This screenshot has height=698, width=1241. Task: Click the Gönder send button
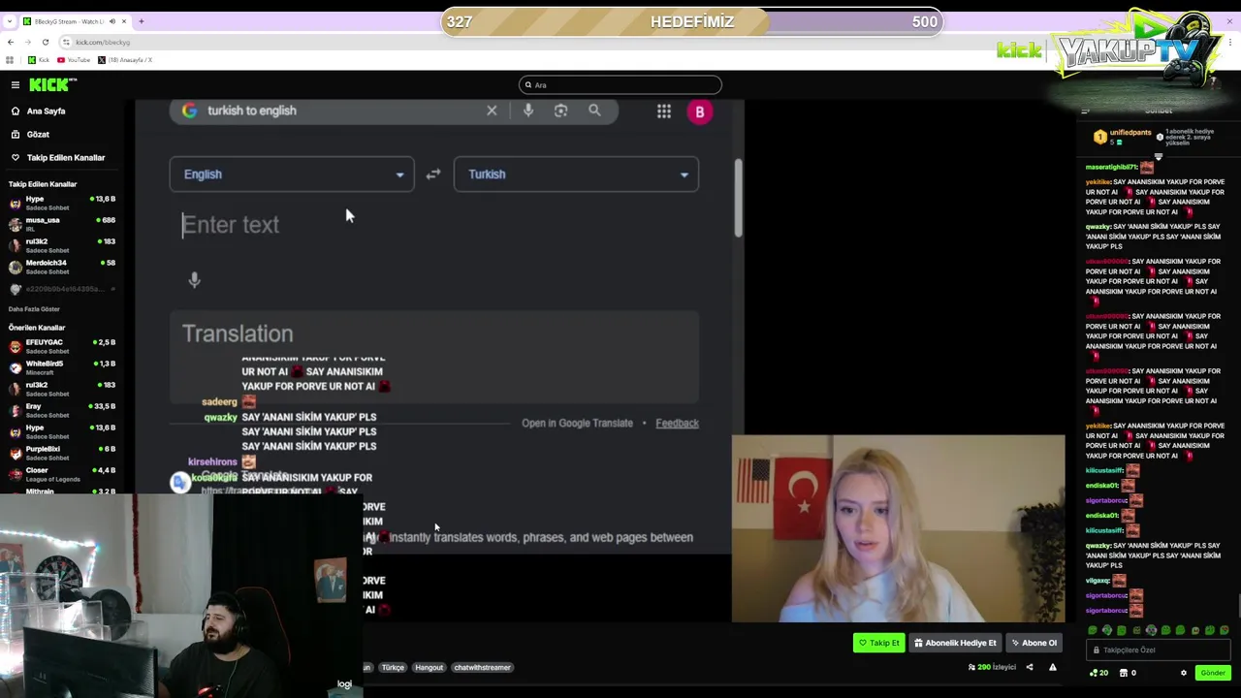point(1213,674)
